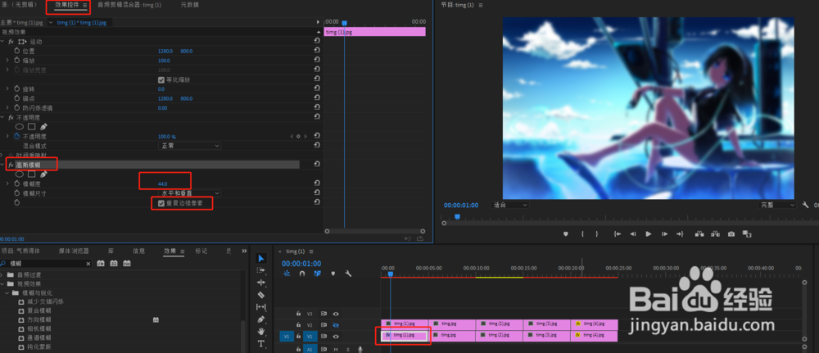Image resolution: width=819 pixels, height=353 pixels.
Task: Toggle the timeline Snap magnet icon
Action: 302,273
